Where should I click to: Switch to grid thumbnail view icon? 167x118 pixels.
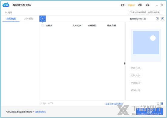point(158,104)
